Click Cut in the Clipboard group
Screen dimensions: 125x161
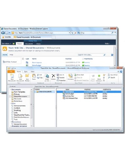pos(39,75)
